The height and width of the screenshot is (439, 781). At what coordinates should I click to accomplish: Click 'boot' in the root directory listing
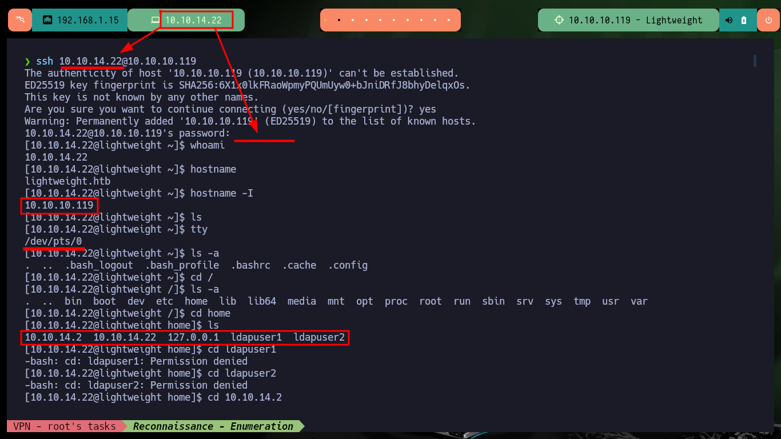click(x=105, y=301)
